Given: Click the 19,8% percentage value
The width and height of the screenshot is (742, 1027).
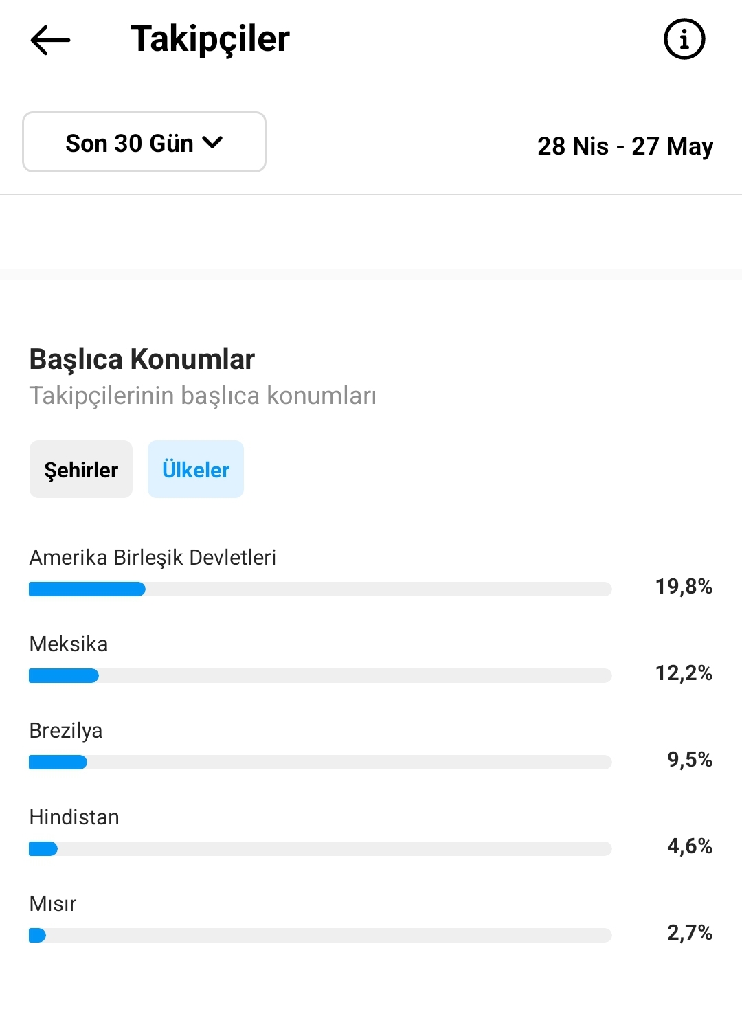Looking at the screenshot, I should coord(684,586).
